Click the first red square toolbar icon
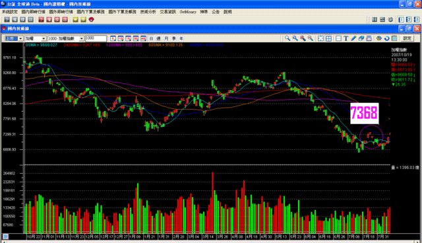This screenshot has width=422, height=243. tap(41, 19)
